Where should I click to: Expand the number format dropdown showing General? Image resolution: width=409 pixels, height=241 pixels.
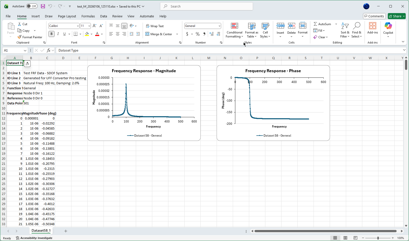pyautogui.click(x=219, y=26)
